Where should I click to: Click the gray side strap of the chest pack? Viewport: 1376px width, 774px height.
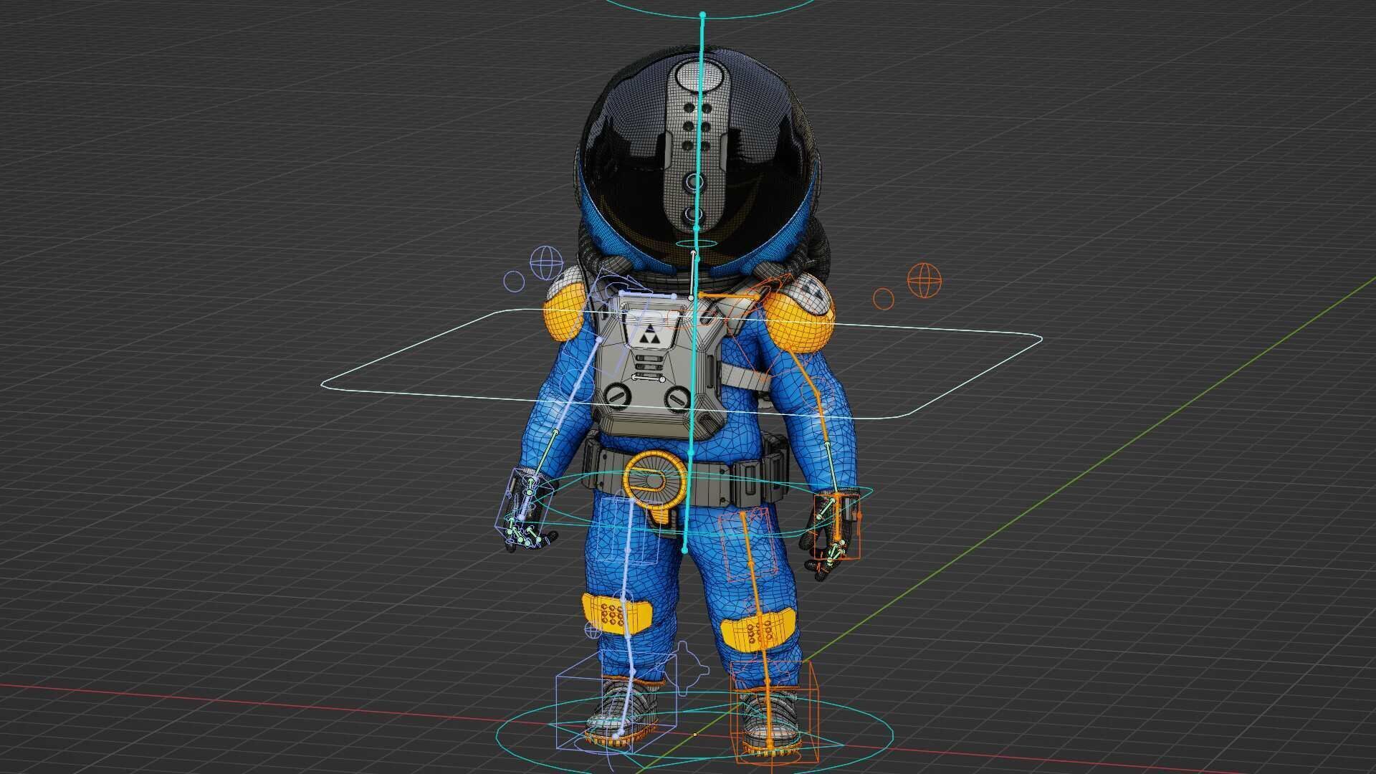click(x=745, y=376)
